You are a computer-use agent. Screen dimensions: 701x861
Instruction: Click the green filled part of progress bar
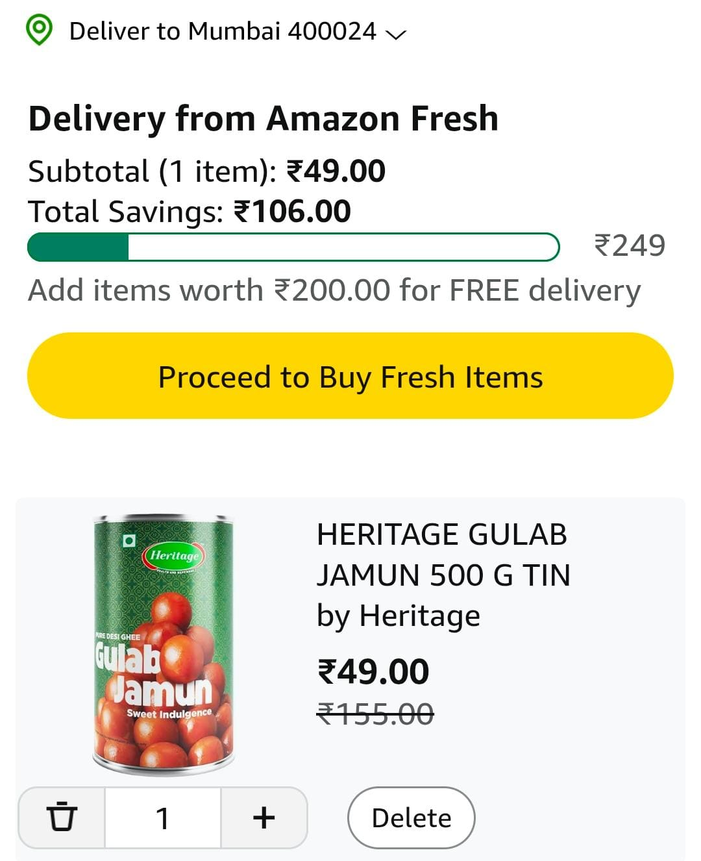coord(78,247)
